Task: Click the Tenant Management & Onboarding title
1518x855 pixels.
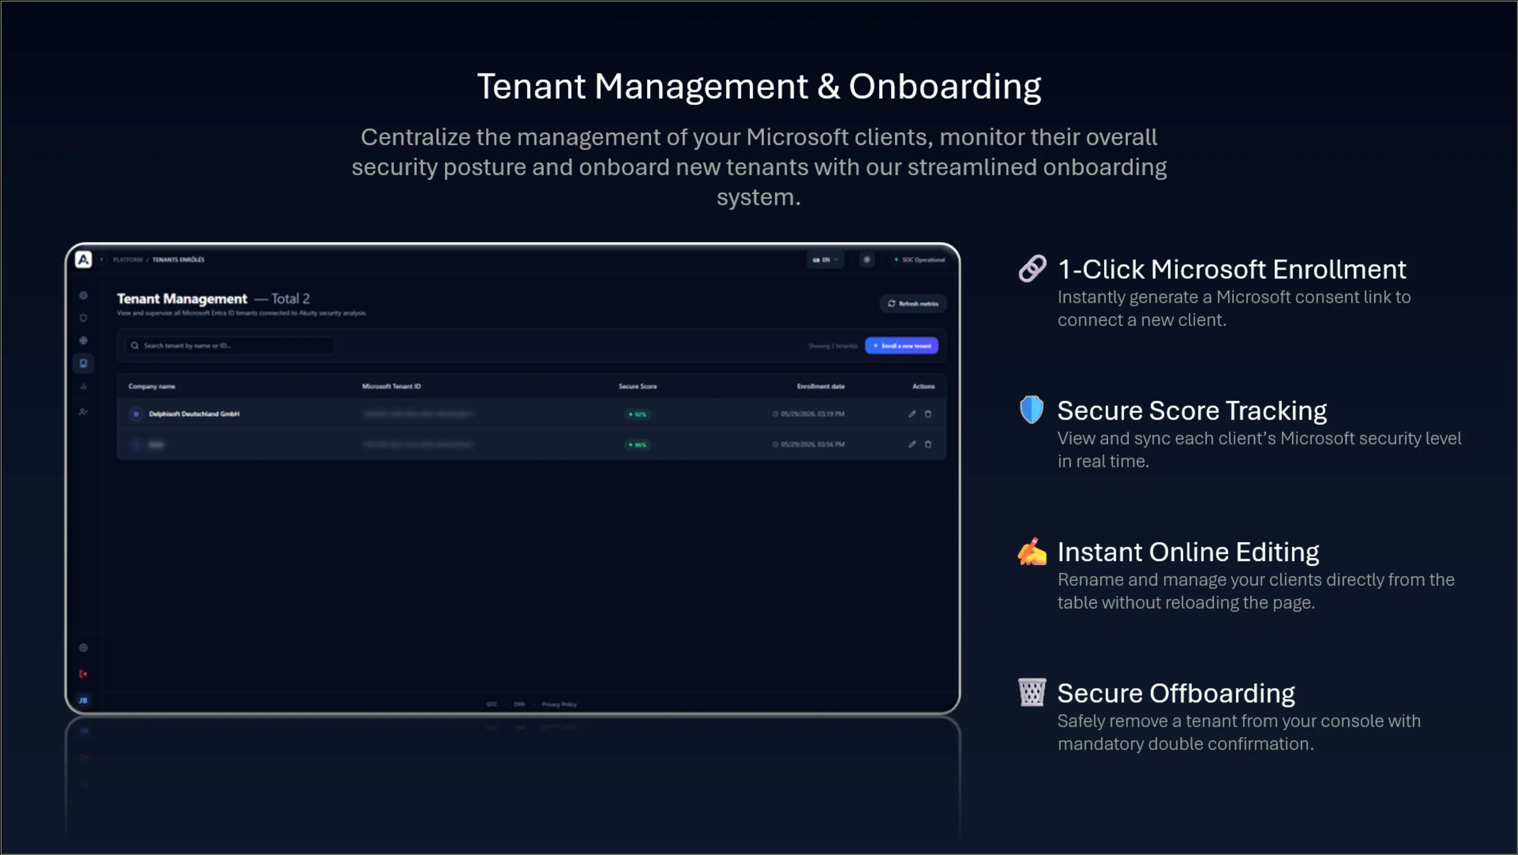Action: pyautogui.click(x=759, y=86)
